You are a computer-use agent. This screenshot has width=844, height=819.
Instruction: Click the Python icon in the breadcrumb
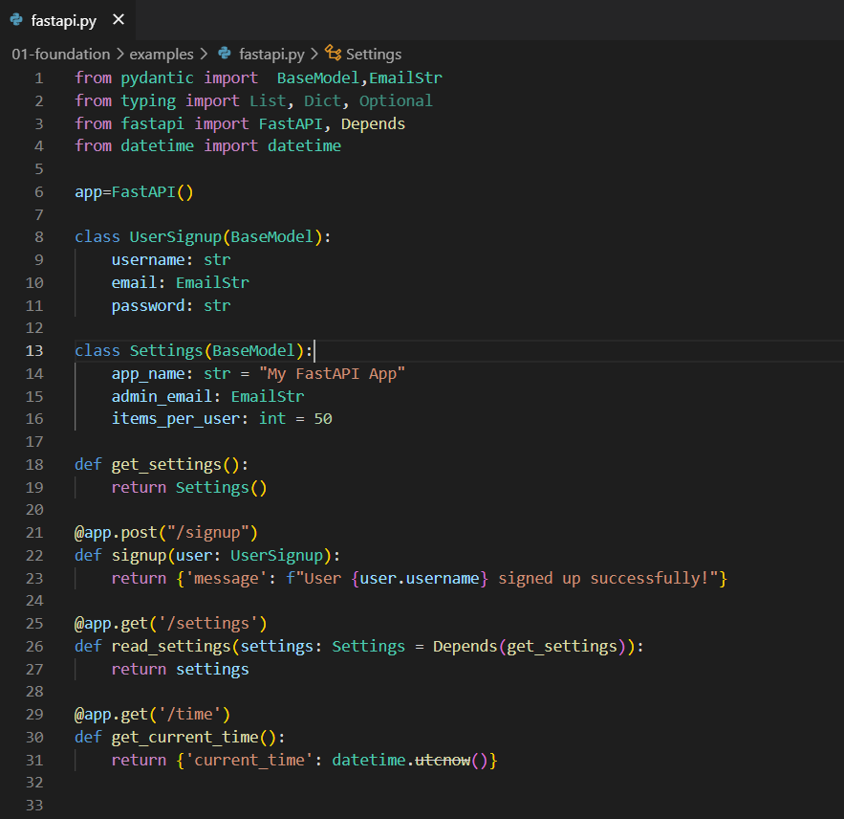tap(225, 54)
